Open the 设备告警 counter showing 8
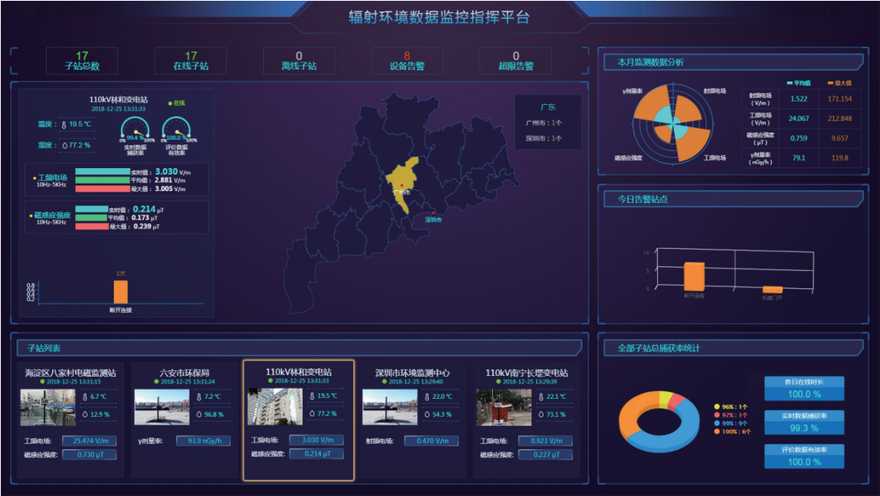Screen dimensions: 880x496 (407, 61)
